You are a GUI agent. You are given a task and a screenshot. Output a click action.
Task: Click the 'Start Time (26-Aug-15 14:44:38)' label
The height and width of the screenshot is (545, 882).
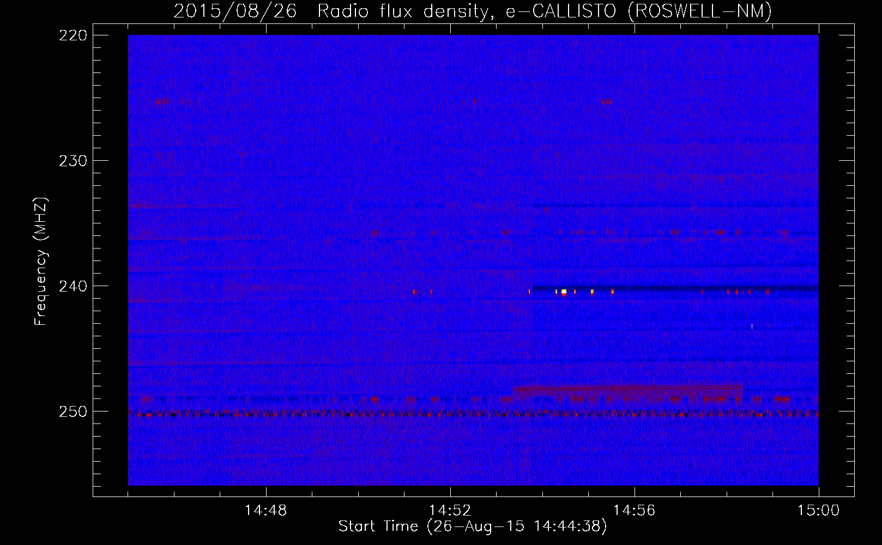[473, 526]
